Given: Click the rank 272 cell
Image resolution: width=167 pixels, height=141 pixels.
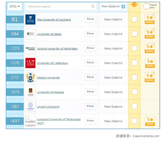Looking at the screenshot, I should pyautogui.click(x=15, y=77).
